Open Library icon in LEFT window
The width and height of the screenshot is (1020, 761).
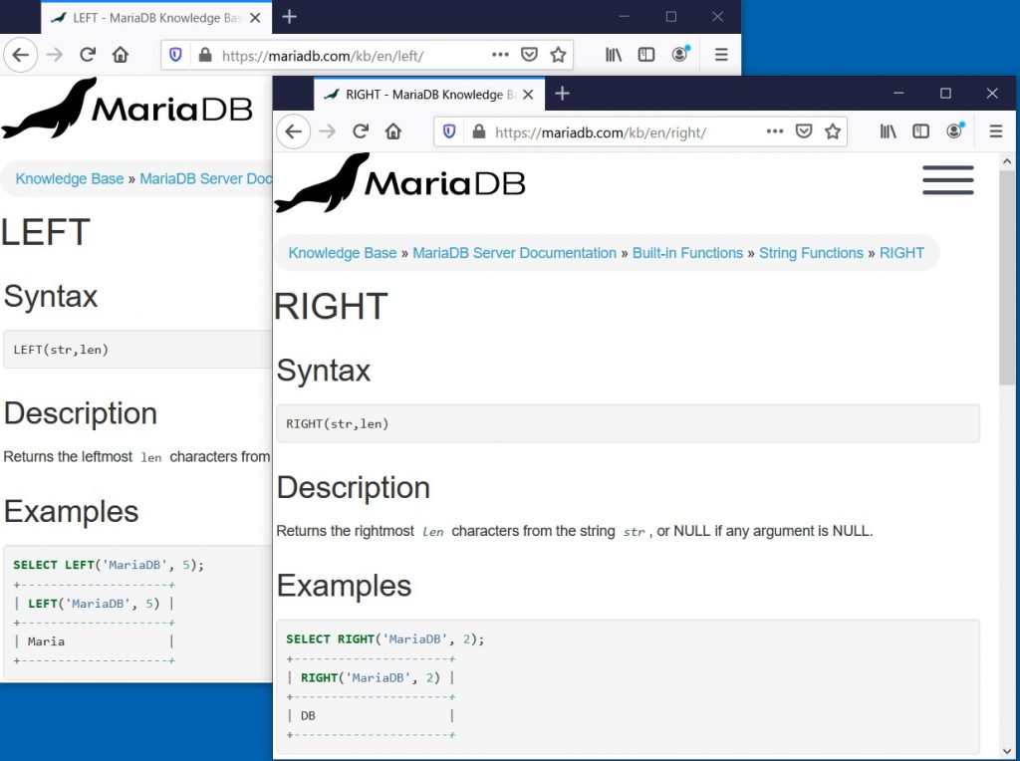(614, 55)
